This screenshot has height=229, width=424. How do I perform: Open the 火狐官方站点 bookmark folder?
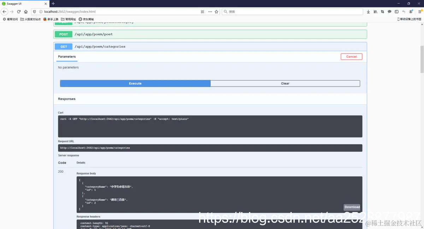point(31,19)
